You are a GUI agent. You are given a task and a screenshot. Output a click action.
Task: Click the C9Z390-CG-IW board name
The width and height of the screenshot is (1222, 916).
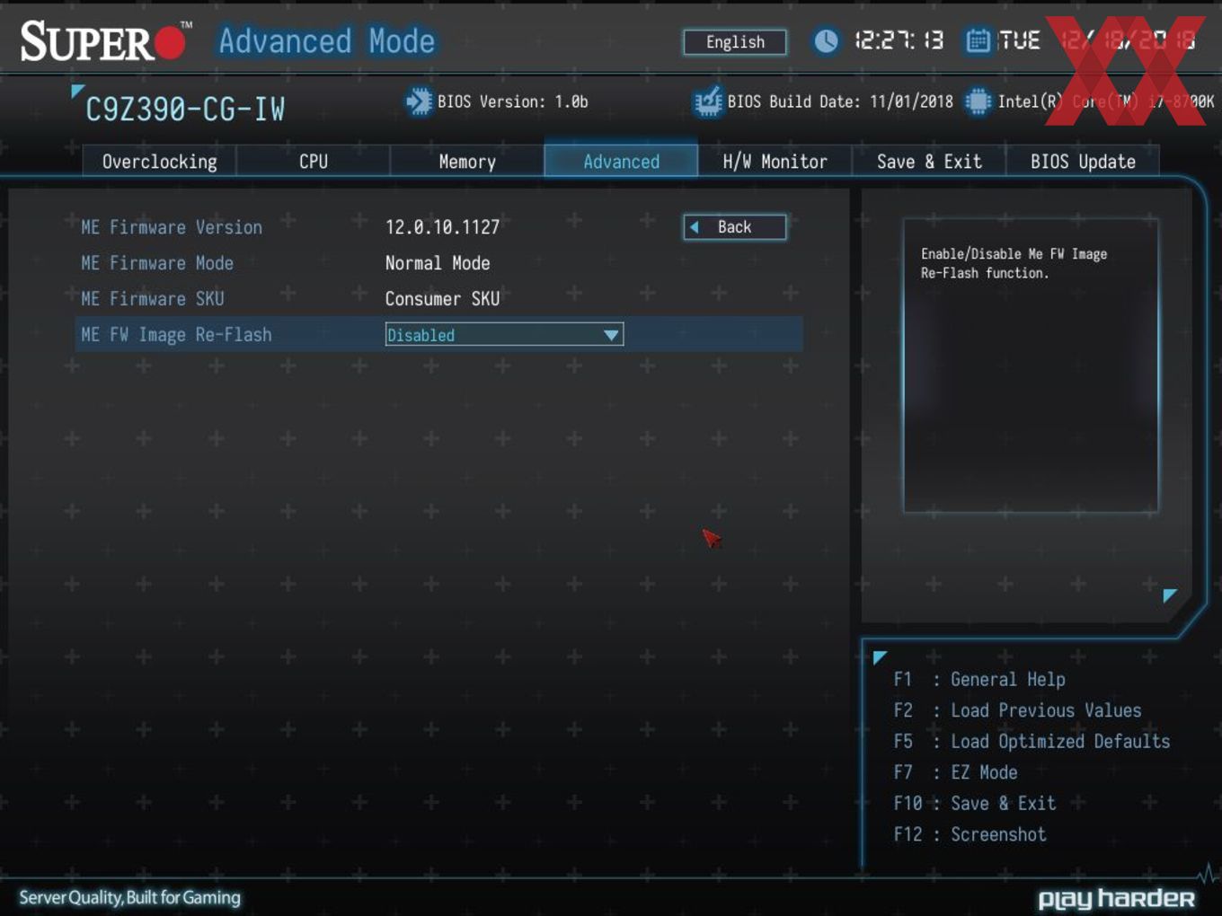pyautogui.click(x=185, y=110)
